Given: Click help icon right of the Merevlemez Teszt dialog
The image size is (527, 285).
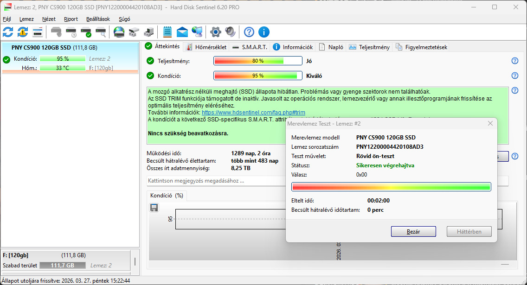Looking at the screenshot, I should [514, 156].
